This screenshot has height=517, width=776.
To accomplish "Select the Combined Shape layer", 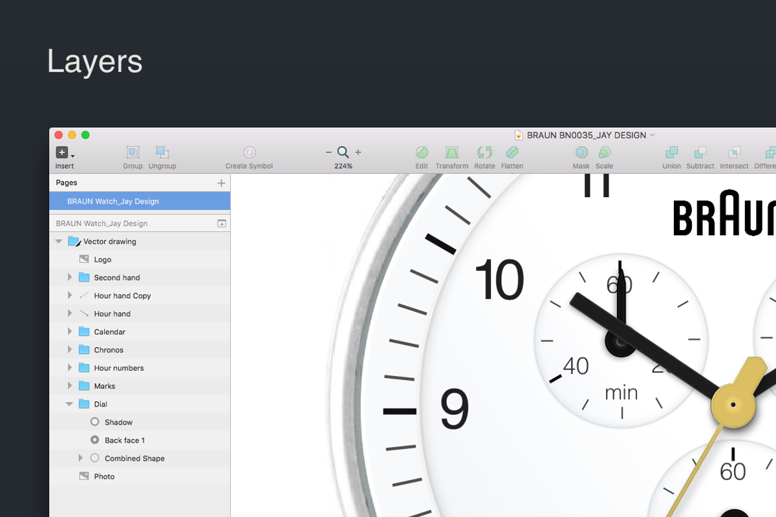I will (140, 458).
